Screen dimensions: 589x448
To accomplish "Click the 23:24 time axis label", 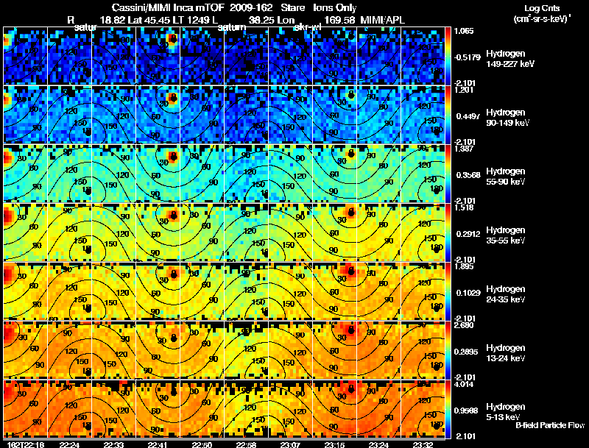I will coord(378,445).
